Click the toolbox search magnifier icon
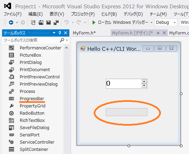 click(x=62, y=40)
